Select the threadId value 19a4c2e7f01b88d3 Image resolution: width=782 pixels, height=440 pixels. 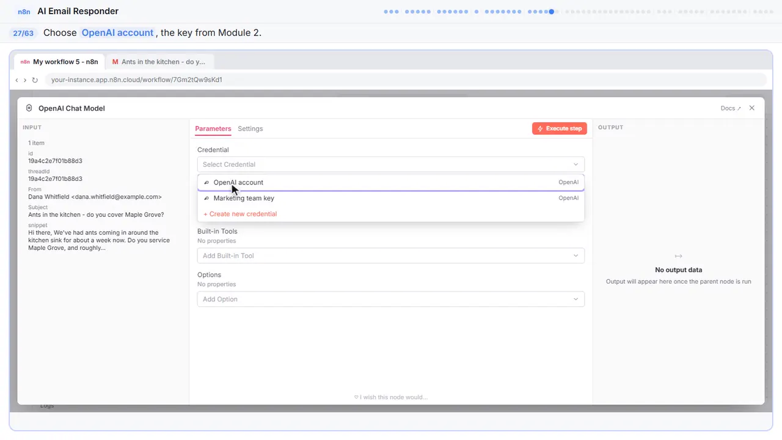(55, 179)
